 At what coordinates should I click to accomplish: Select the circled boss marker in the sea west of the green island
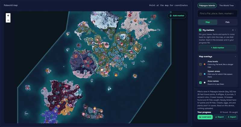click(x=79, y=45)
